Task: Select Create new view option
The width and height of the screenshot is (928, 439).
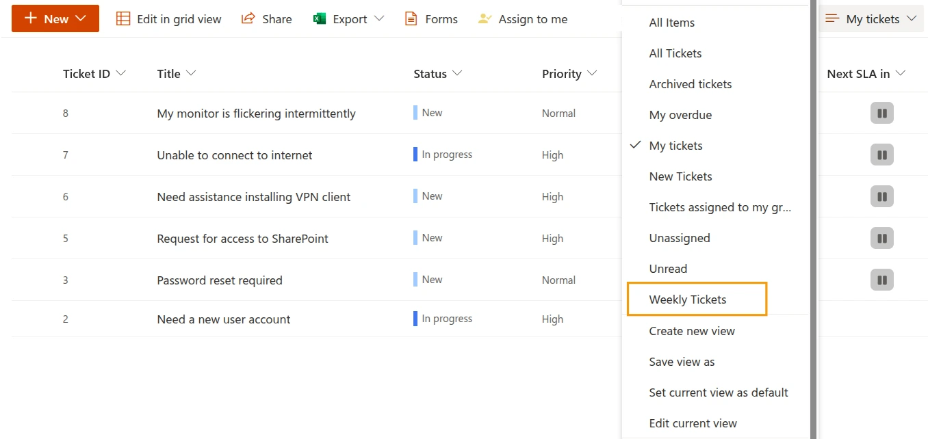Action: 692,331
